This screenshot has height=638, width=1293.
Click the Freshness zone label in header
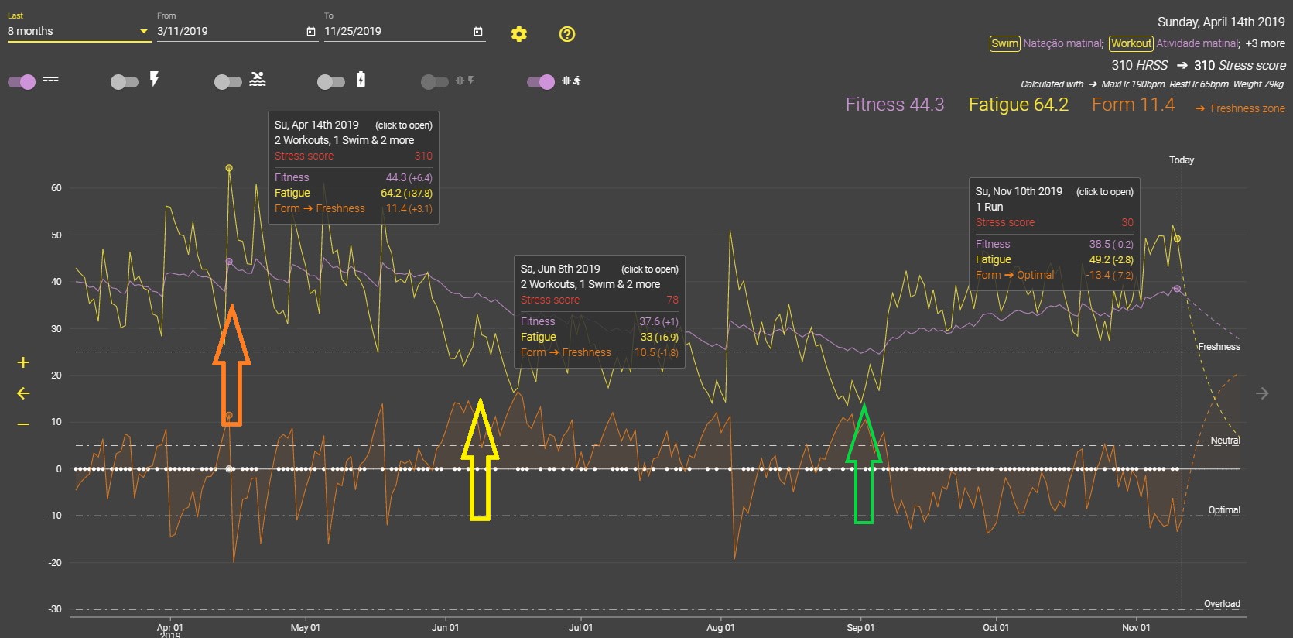click(x=1247, y=108)
